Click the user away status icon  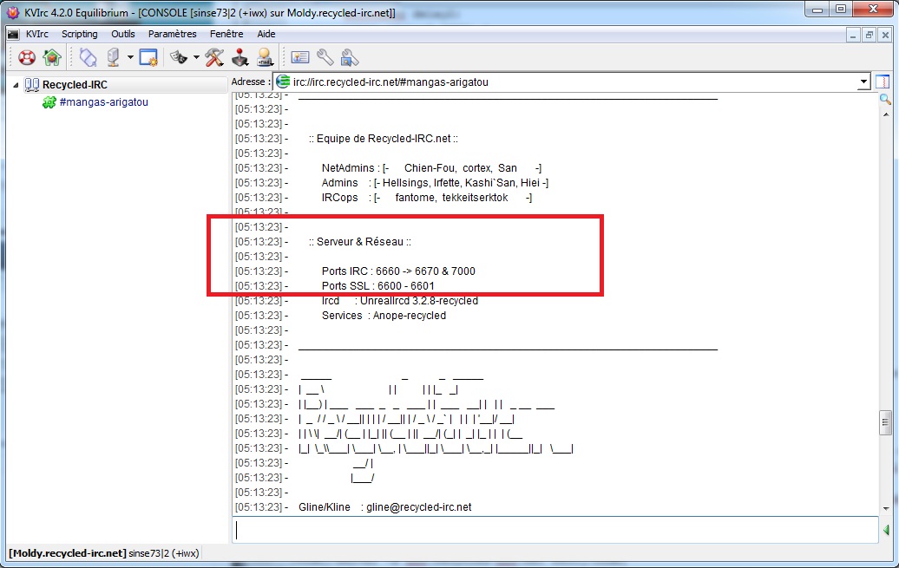click(265, 57)
